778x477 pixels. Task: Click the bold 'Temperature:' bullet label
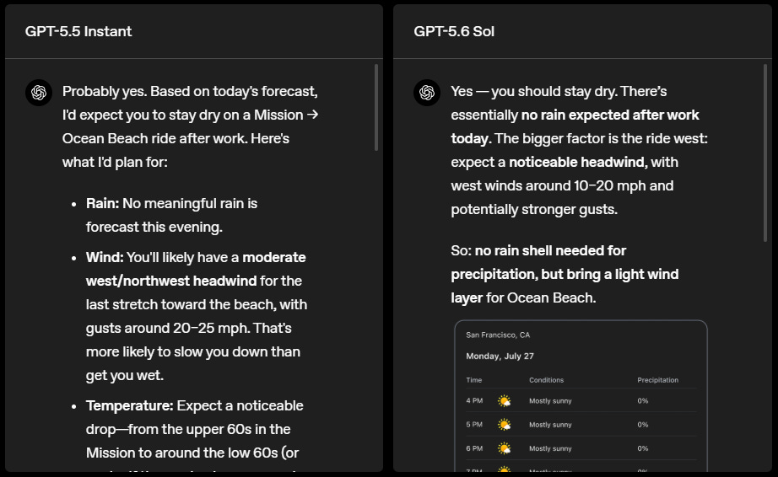point(129,405)
